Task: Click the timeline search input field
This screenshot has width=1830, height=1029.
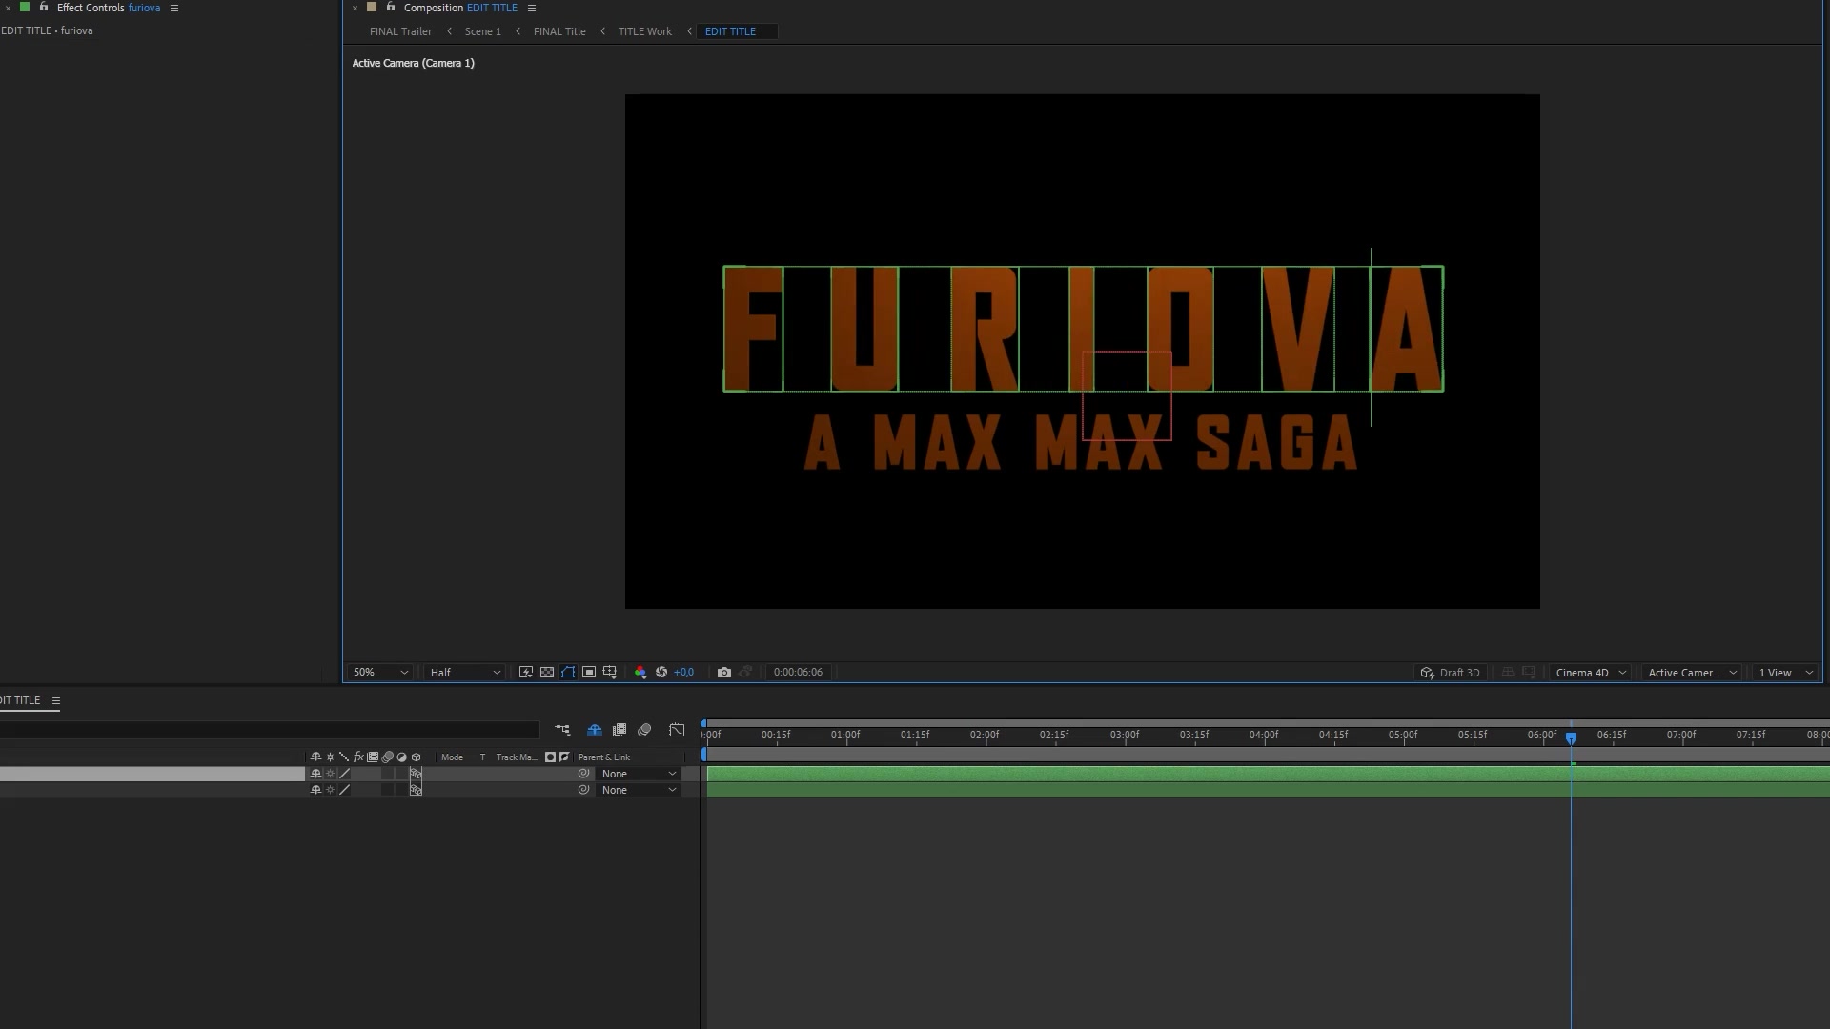Action: click(x=270, y=731)
